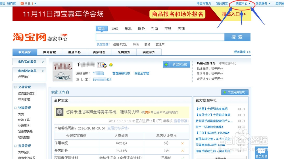Screen dimensions: 284x159
Task: Open 评价管理 link
Action: click(24, 99)
